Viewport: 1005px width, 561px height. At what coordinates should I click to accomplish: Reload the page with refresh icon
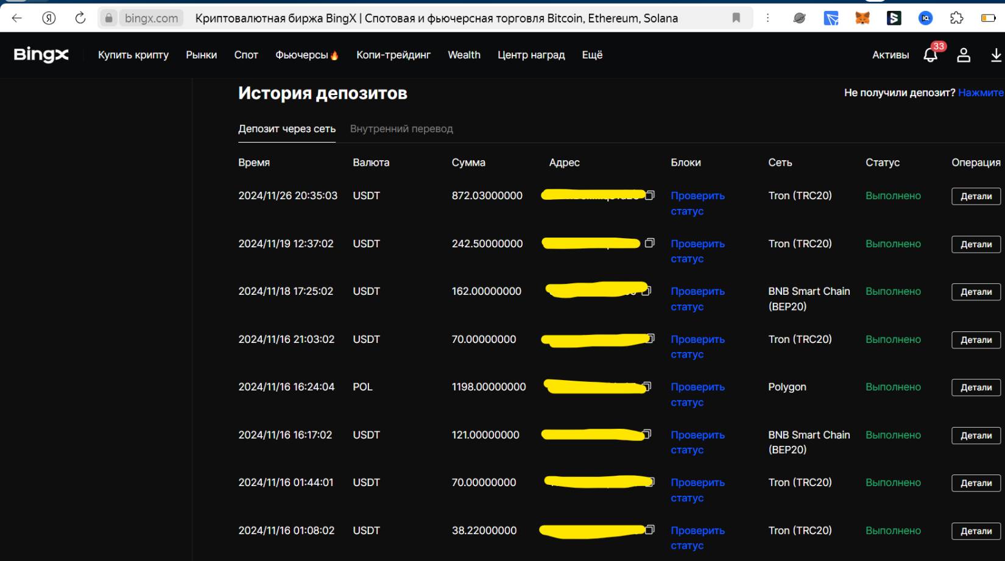pyautogui.click(x=80, y=18)
